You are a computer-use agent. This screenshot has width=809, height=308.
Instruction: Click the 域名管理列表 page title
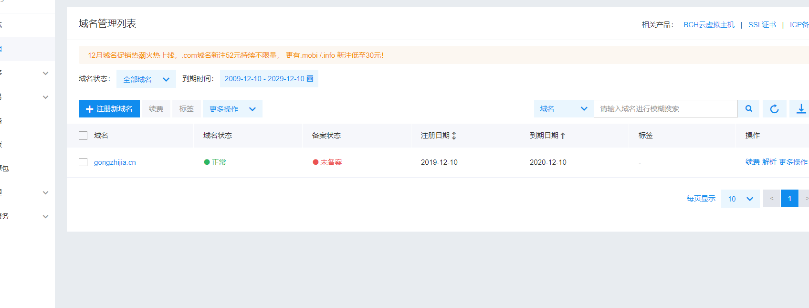pyautogui.click(x=107, y=24)
